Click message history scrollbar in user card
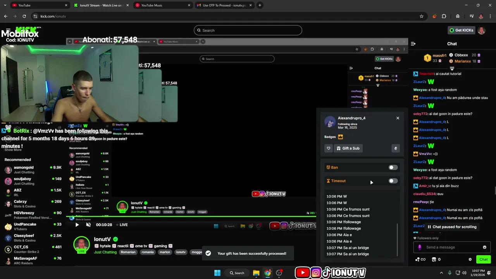The width and height of the screenshot is (496, 279). coord(398,239)
